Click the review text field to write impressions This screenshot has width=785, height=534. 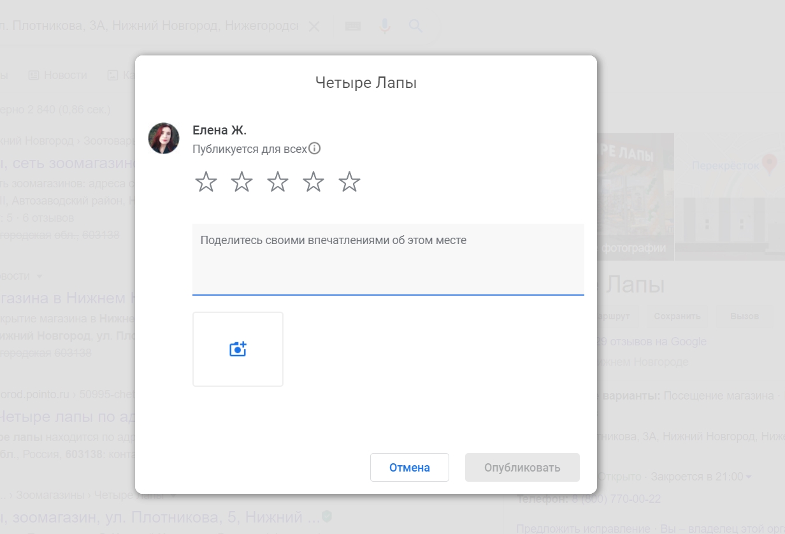pyautogui.click(x=387, y=258)
